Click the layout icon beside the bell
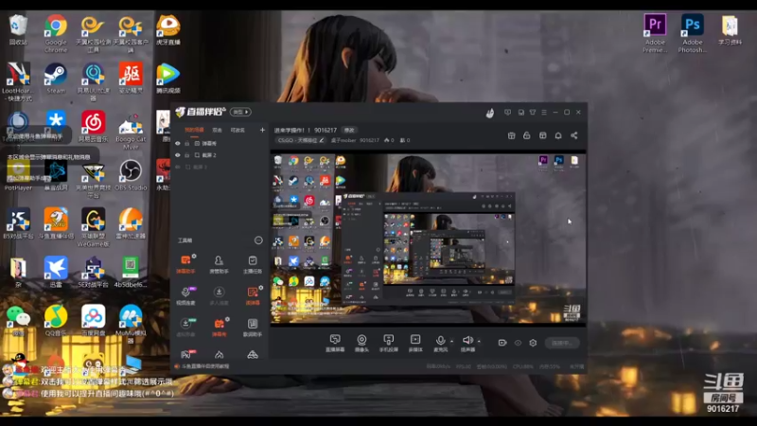The image size is (757, 426). click(x=542, y=135)
